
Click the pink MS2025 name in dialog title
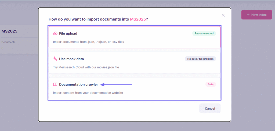[x=138, y=19]
